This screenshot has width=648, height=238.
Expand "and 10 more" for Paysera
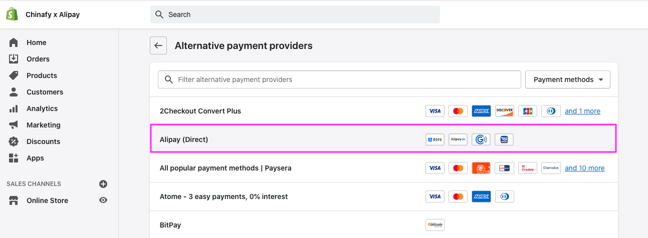click(x=584, y=168)
